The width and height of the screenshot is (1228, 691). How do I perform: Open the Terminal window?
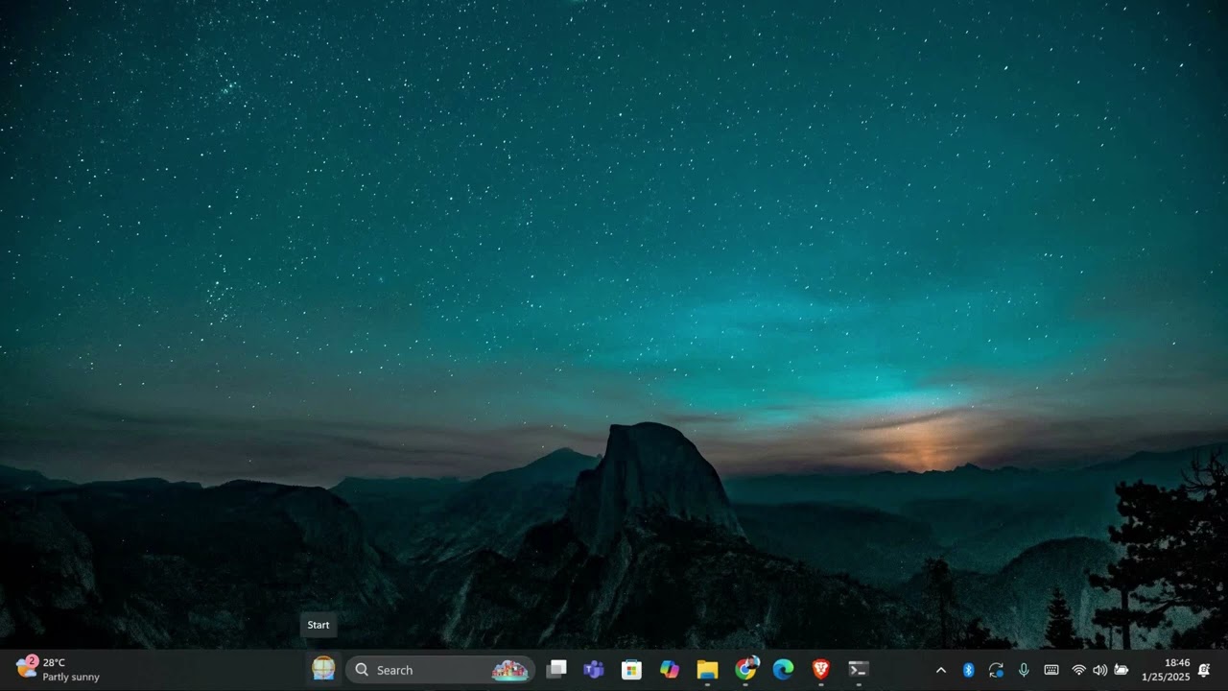click(x=859, y=670)
